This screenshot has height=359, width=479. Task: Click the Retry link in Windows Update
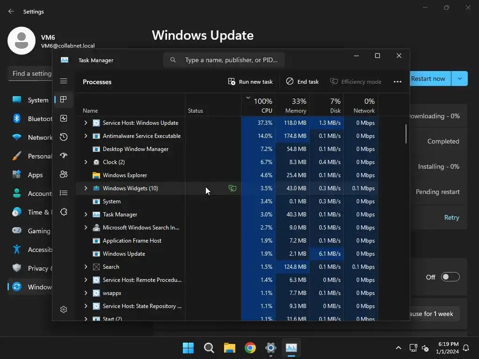pyautogui.click(x=451, y=217)
